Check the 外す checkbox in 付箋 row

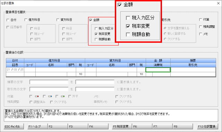pos(69,96)
